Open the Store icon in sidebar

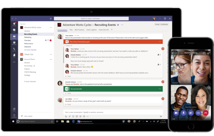point(14,110)
